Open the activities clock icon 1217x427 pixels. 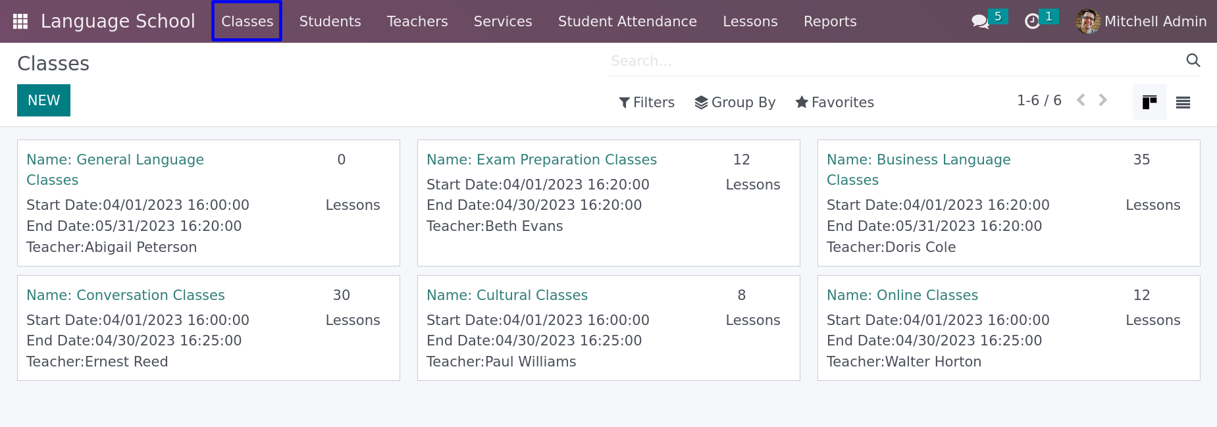1033,21
